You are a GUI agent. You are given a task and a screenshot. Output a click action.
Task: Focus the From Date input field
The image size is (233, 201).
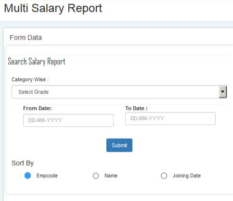pos(68,120)
